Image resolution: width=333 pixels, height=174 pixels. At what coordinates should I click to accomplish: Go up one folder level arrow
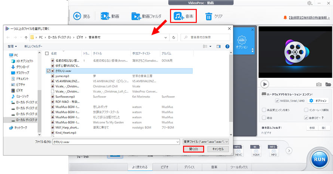pyautogui.click(x=26, y=37)
